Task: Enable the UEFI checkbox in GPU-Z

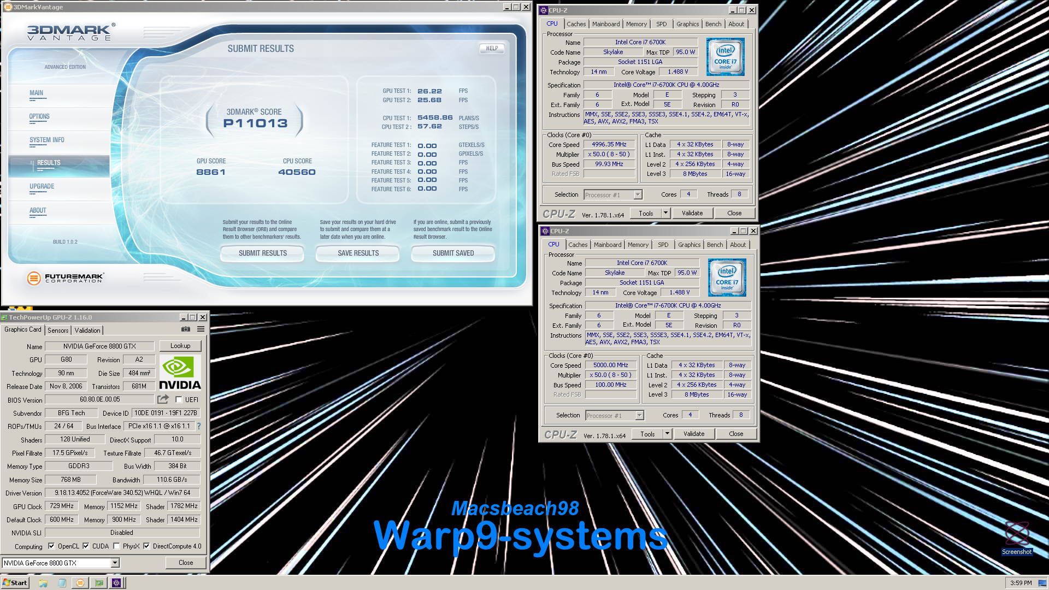Action: click(x=179, y=400)
